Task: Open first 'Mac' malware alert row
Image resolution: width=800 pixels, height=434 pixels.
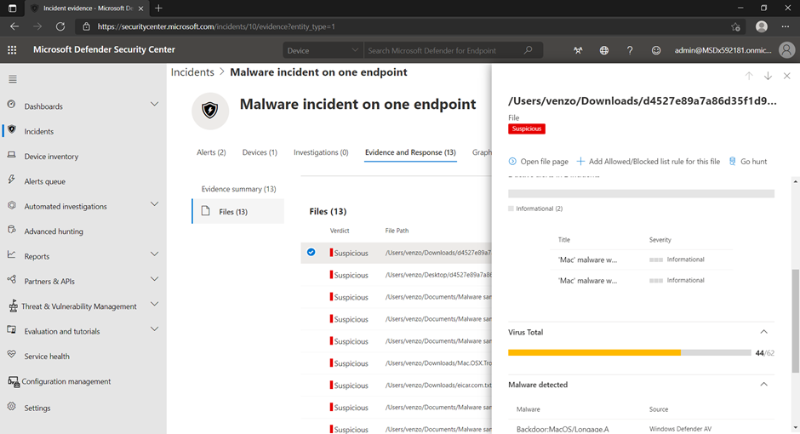Action: click(642, 260)
